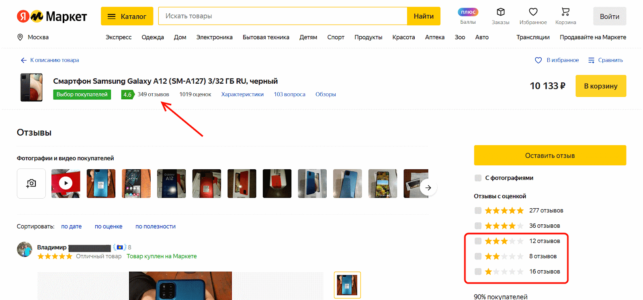Sort reviews по дате
Viewport: 643px width, 300px height.
(x=71, y=226)
